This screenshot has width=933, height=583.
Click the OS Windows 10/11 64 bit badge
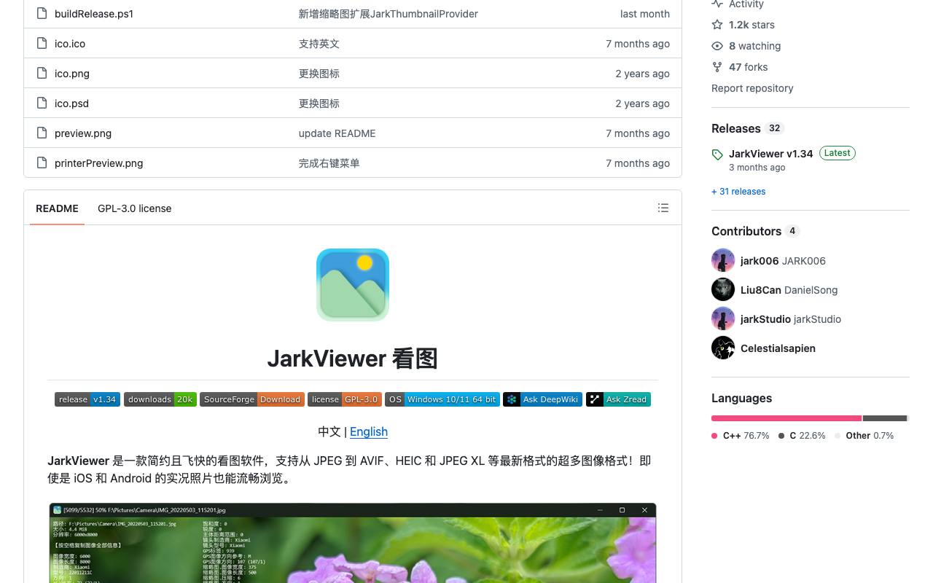pyautogui.click(x=442, y=399)
